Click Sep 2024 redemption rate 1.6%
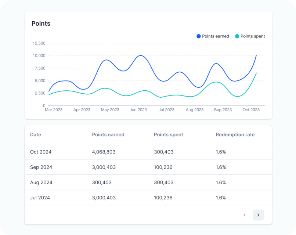 (x=221, y=167)
